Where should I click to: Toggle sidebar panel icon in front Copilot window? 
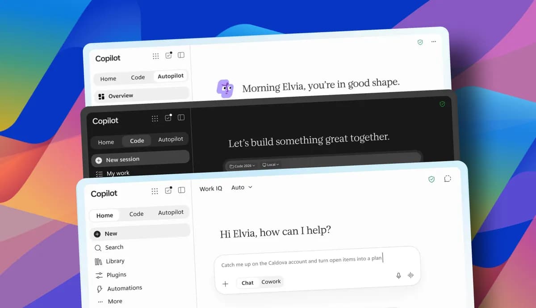click(181, 190)
